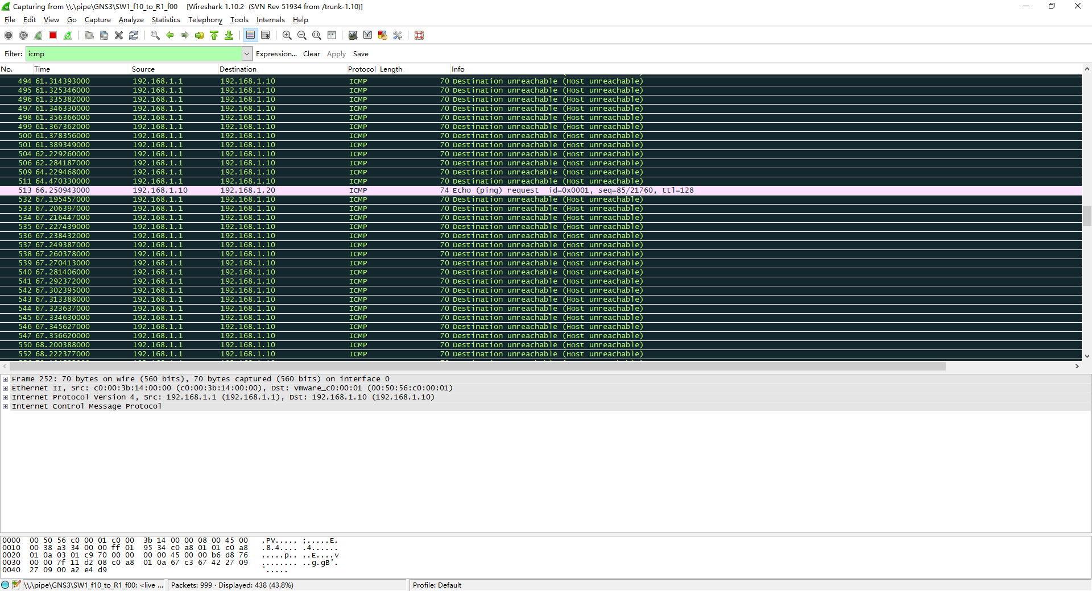Open Wireshark preferences icon
This screenshot has height=591, width=1092.
click(398, 35)
